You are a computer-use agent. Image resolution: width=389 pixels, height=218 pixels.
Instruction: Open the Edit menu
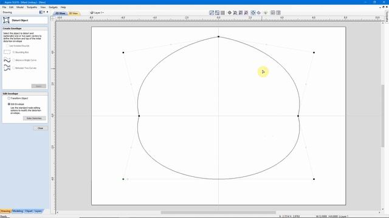coord(12,7)
